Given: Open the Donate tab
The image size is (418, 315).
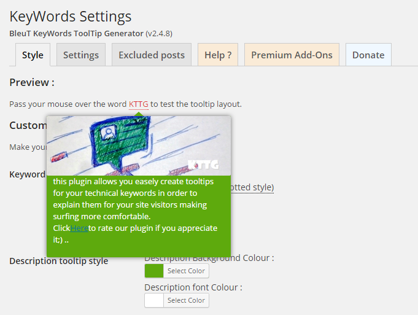Looking at the screenshot, I should 368,55.
